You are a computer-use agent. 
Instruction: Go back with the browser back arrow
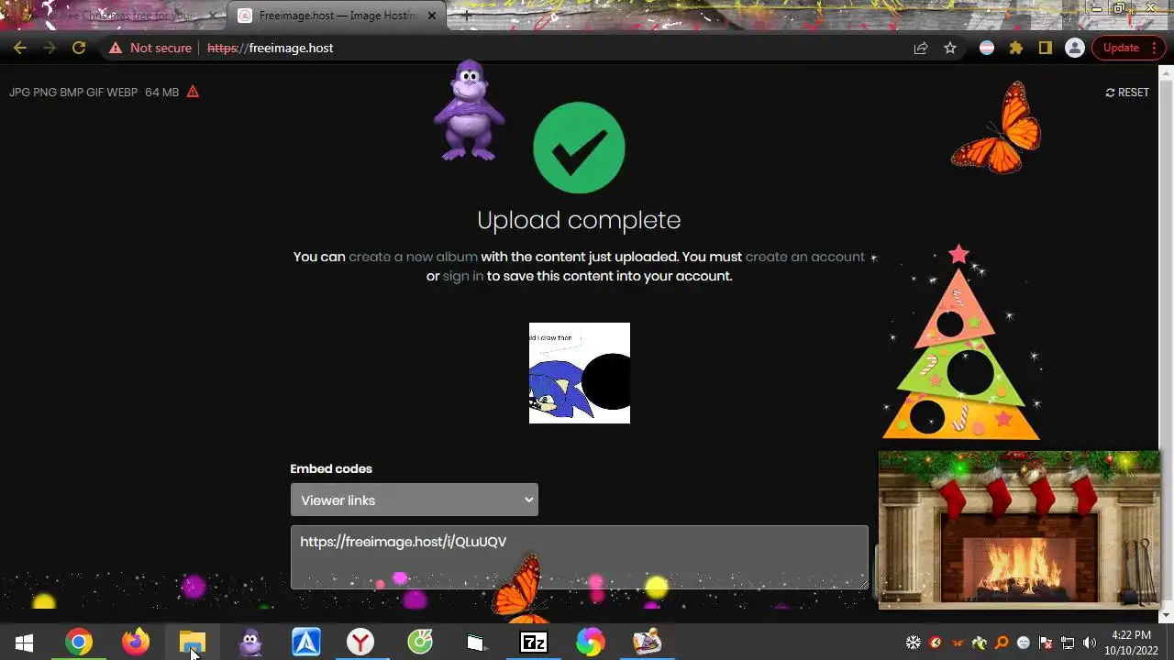(x=20, y=48)
